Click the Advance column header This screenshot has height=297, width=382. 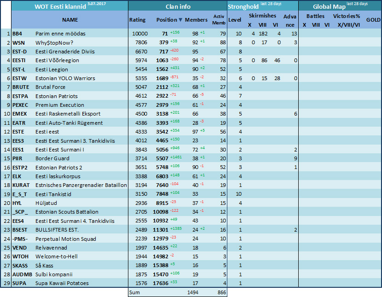[290, 21]
